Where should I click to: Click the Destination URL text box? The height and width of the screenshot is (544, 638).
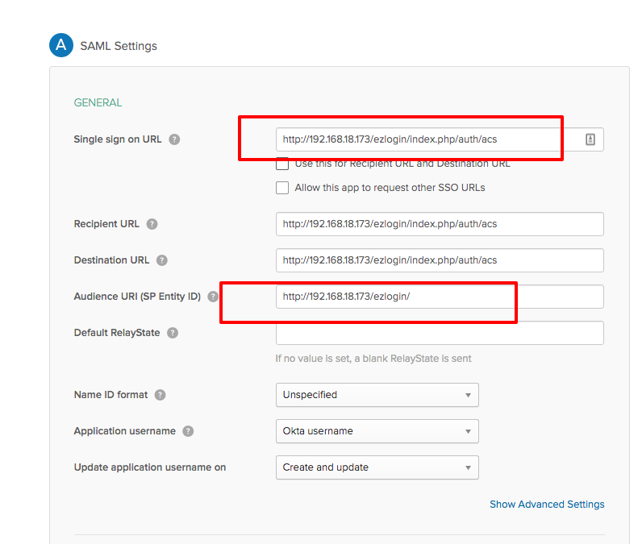pyautogui.click(x=440, y=260)
